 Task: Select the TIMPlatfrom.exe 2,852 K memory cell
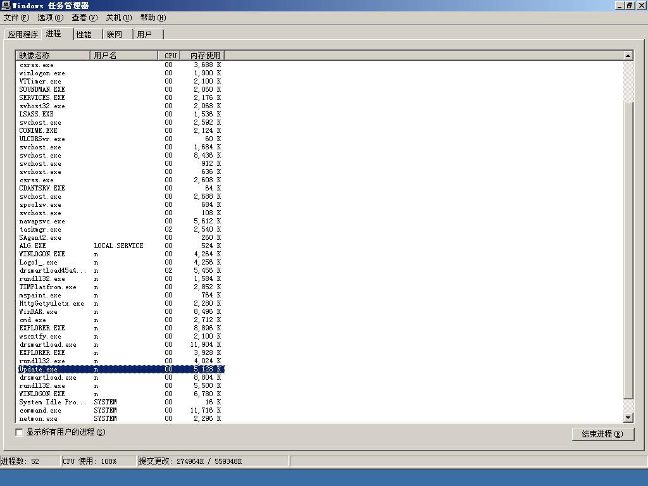207,287
